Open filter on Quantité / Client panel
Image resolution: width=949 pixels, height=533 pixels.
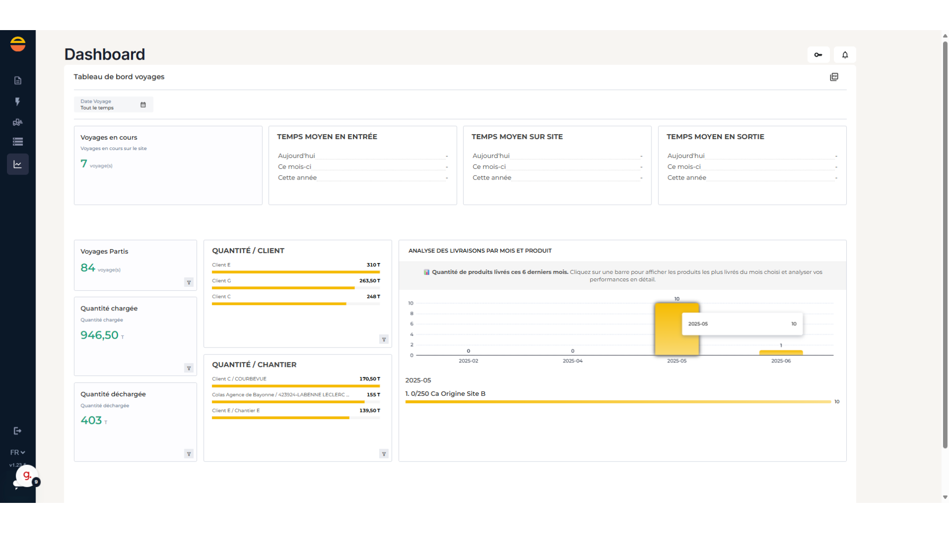point(384,340)
